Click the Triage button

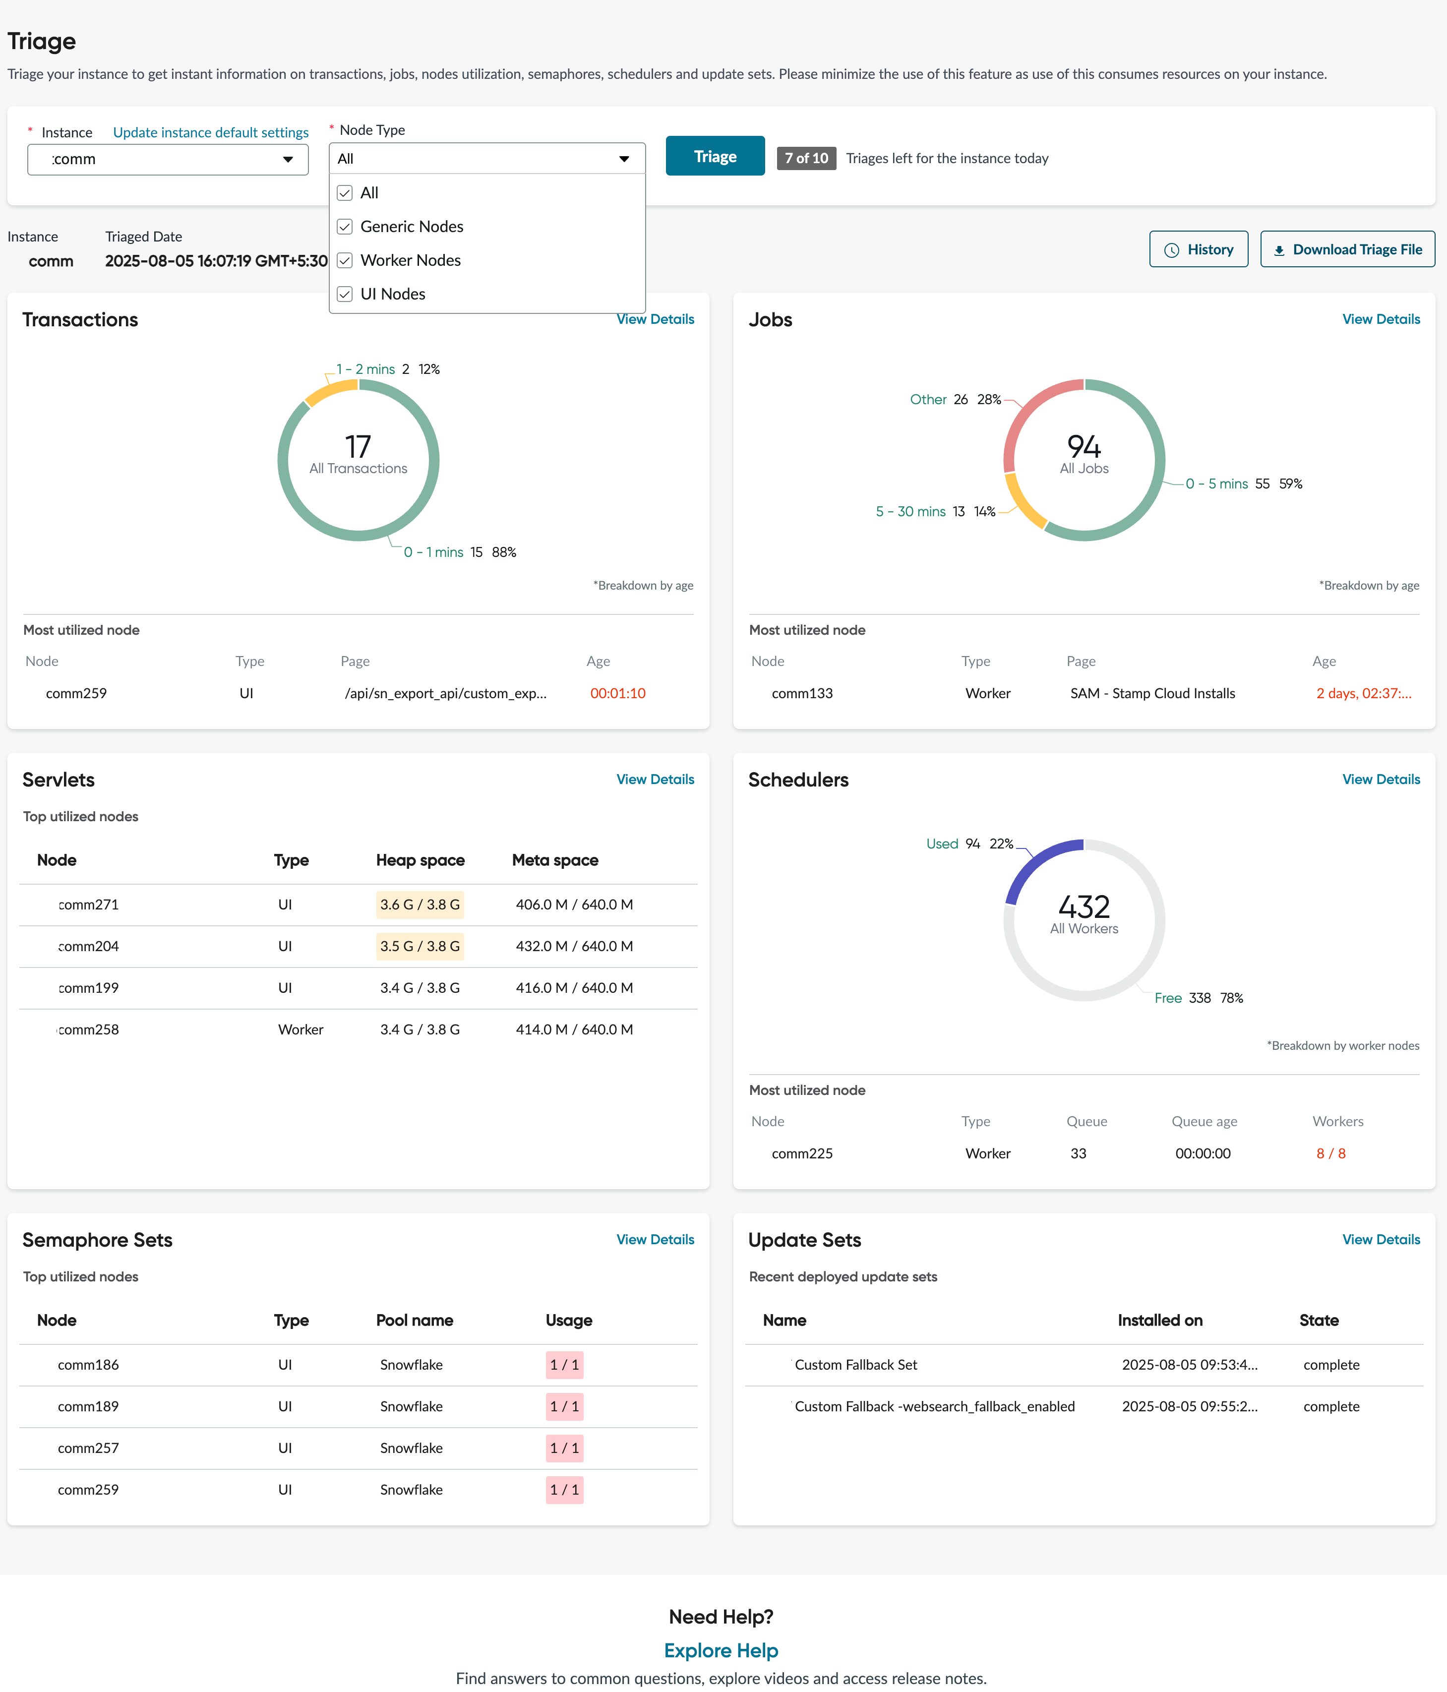715,156
